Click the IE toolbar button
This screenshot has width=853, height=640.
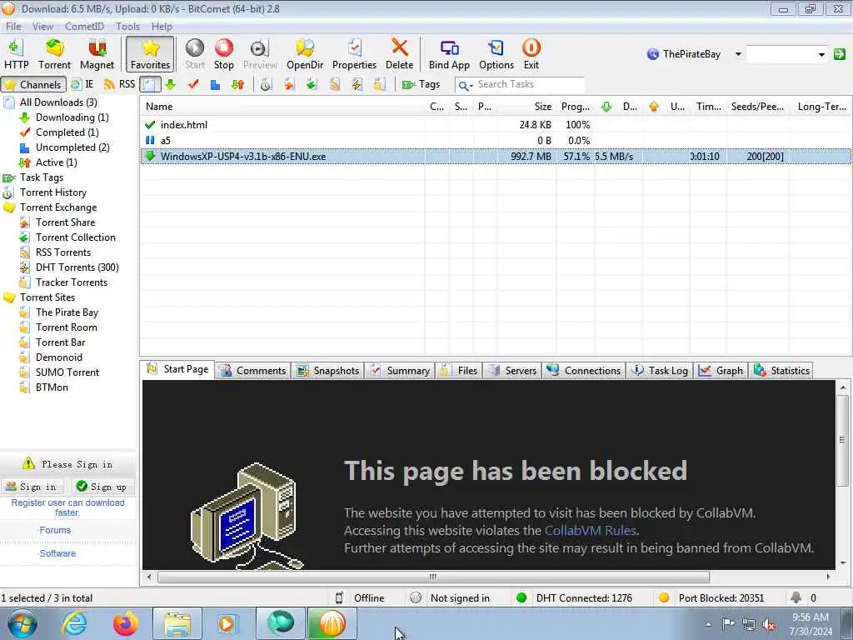click(x=82, y=84)
